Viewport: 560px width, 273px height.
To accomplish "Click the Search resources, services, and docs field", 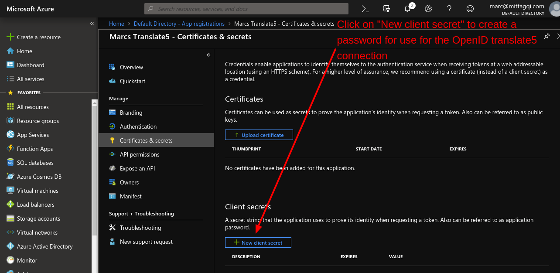I will [246, 9].
